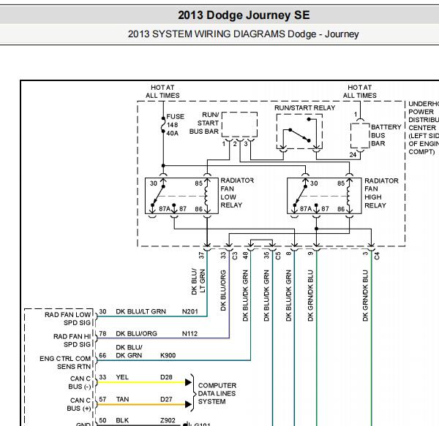The image size is (439, 426).
Task: Click the "FUSE 148 40A" label
Action: pyautogui.click(x=175, y=125)
